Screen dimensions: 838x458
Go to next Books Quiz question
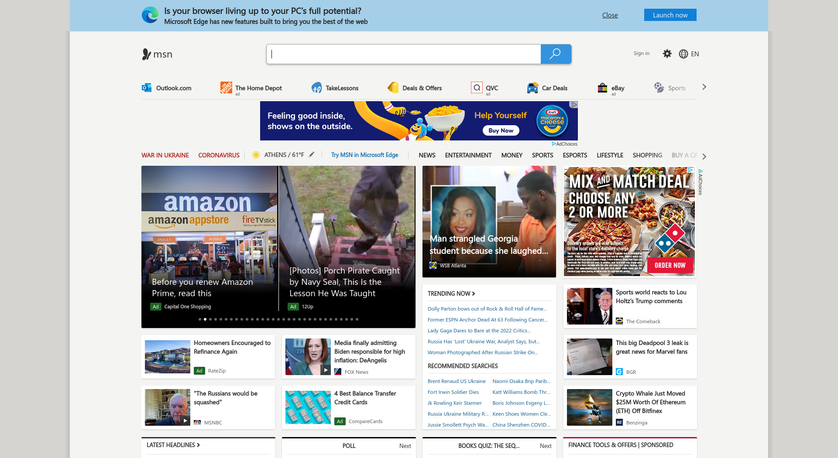[x=546, y=446]
